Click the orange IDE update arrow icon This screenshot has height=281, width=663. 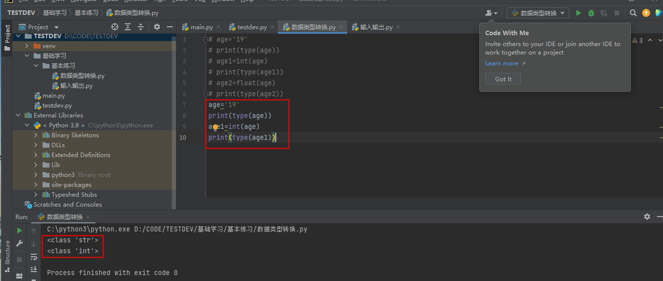(x=646, y=13)
